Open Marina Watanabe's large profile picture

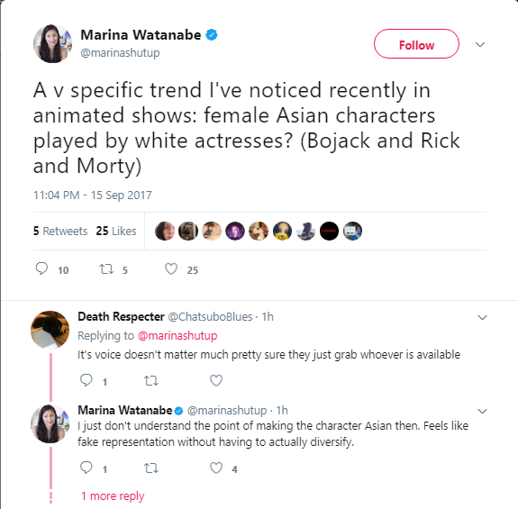(52, 43)
